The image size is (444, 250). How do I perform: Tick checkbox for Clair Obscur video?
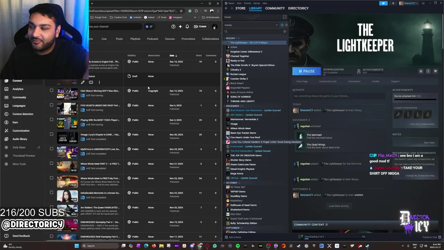[52, 91]
